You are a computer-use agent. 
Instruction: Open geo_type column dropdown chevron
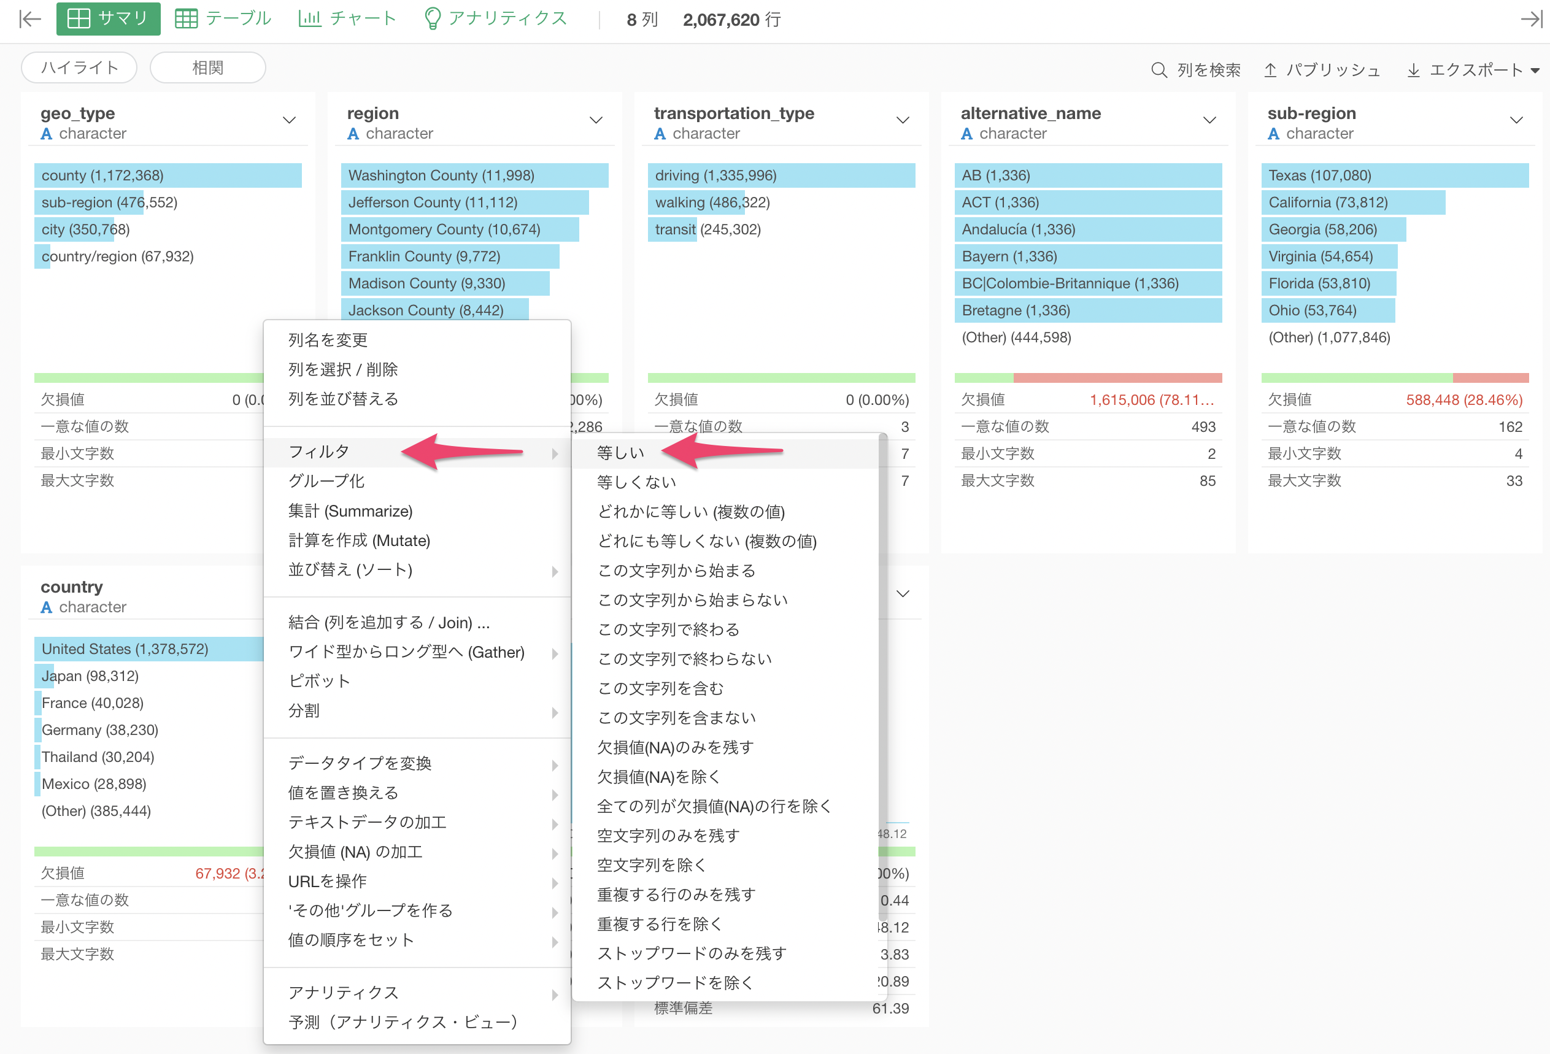click(289, 121)
